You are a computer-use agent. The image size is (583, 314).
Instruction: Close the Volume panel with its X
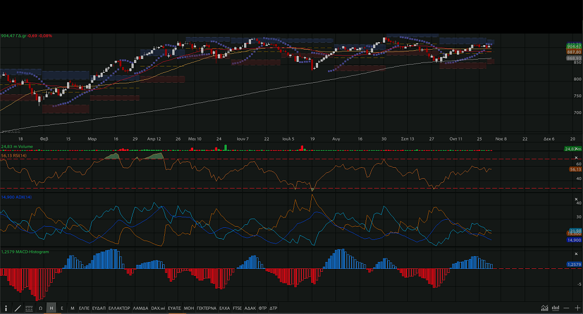click(x=576, y=148)
